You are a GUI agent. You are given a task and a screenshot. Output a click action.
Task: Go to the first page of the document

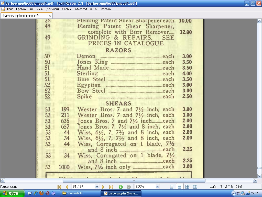(59, 187)
